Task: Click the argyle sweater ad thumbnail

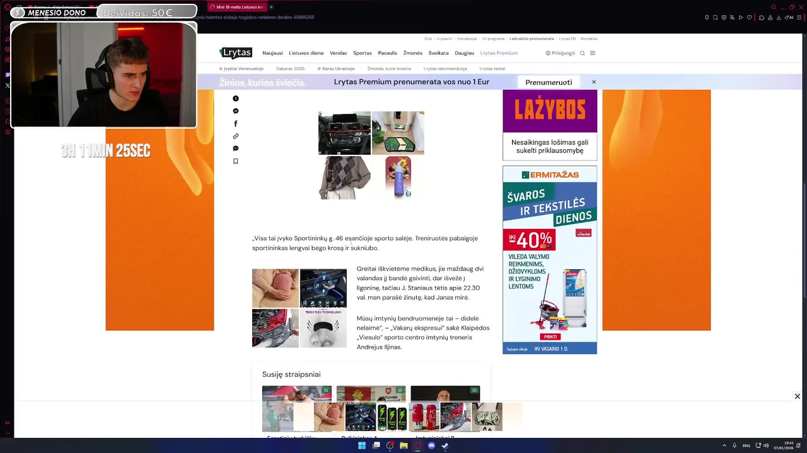Action: coord(344,177)
